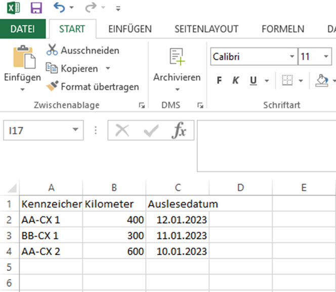Switch to the FORMELN tab
Viewport: 336px width, 292px height.
click(x=282, y=29)
